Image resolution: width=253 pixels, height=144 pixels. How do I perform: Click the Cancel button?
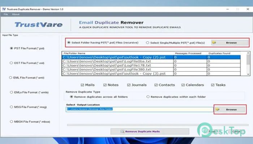[236, 131]
